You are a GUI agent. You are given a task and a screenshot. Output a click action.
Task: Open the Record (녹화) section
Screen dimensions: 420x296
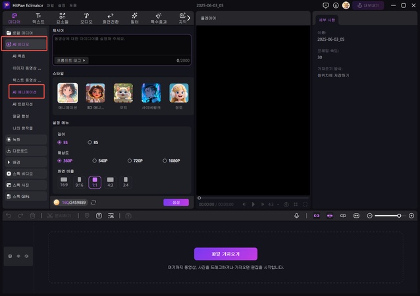click(26, 139)
